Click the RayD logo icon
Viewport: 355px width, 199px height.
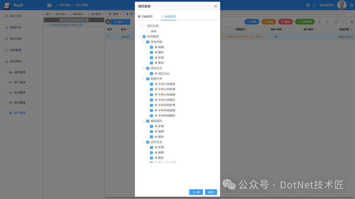[x=7, y=5]
